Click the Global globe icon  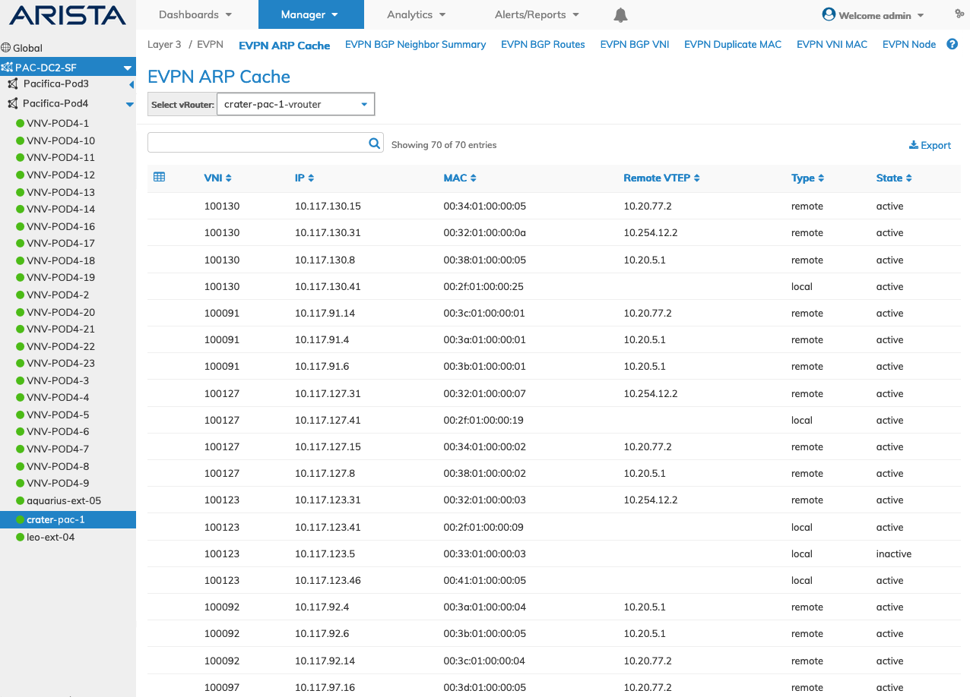[6, 48]
